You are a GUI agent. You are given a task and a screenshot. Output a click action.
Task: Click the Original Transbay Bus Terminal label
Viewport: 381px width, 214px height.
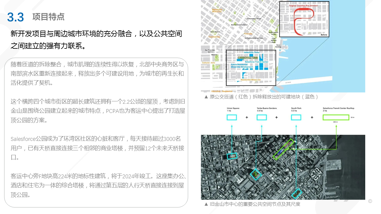click(303, 6)
